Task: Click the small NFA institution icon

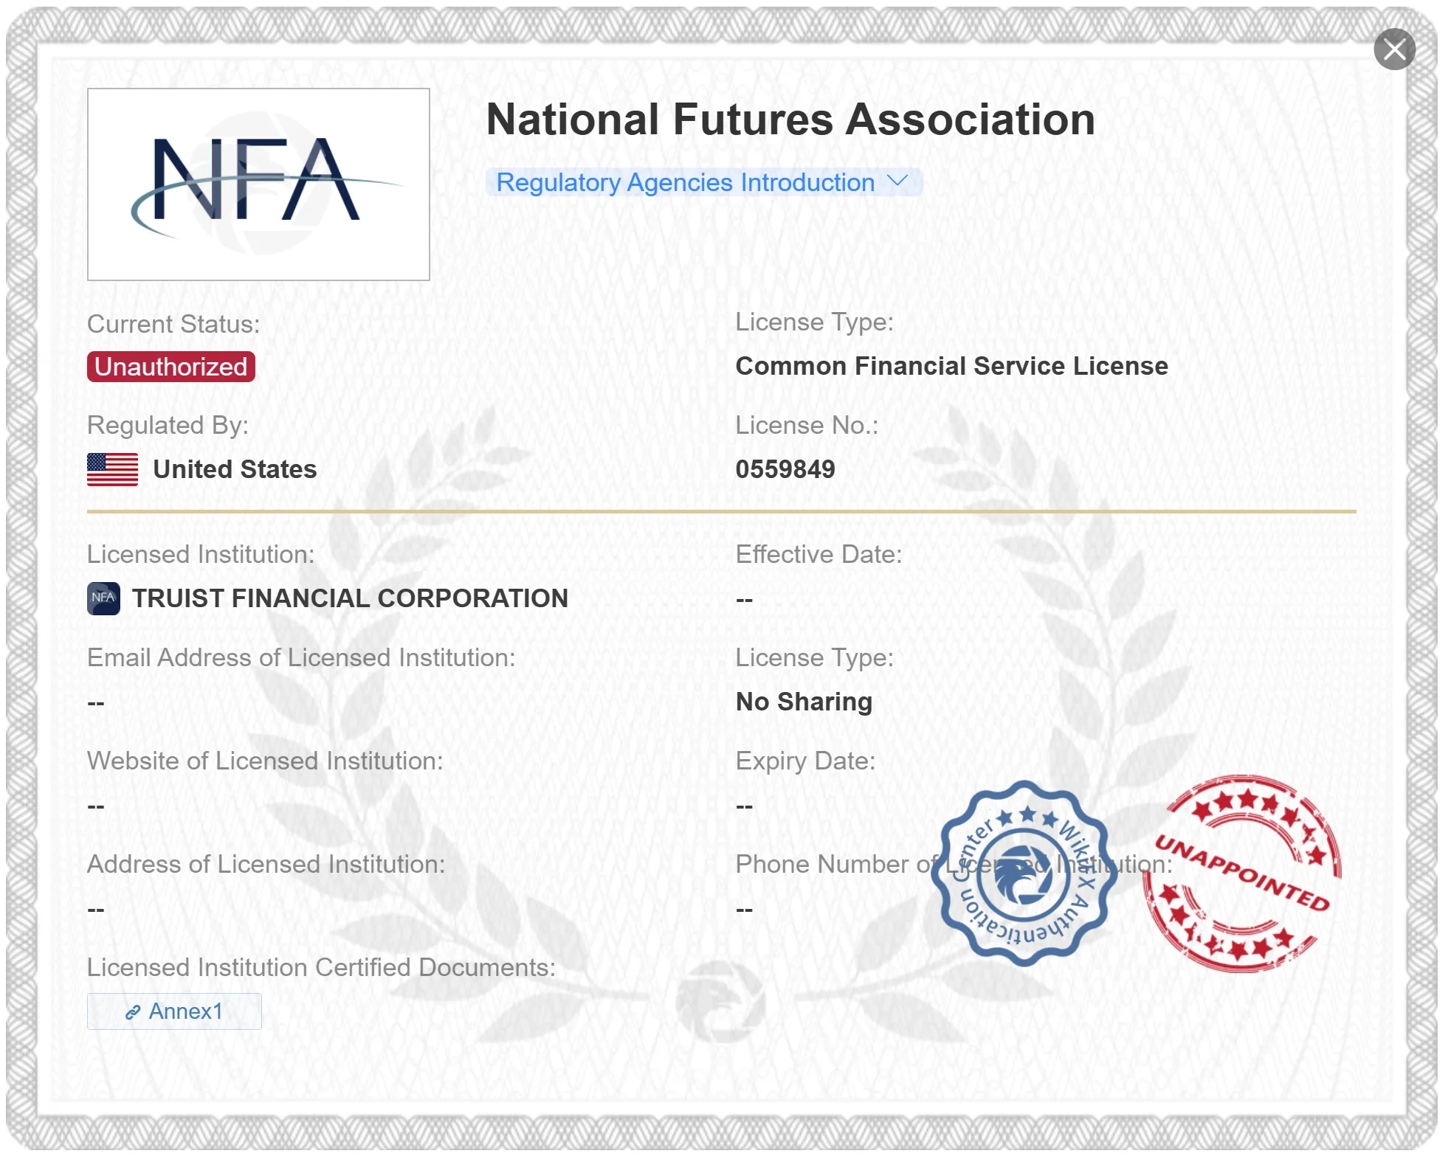Action: click(x=103, y=598)
